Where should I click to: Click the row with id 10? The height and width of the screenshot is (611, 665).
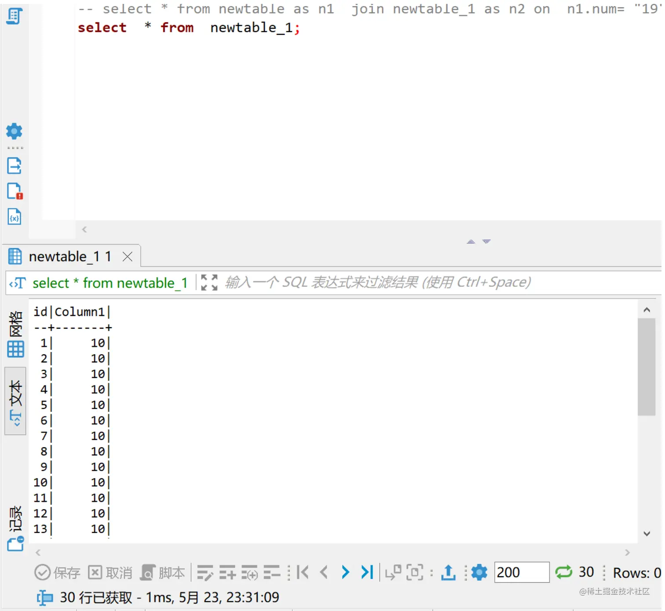pyautogui.click(x=72, y=483)
